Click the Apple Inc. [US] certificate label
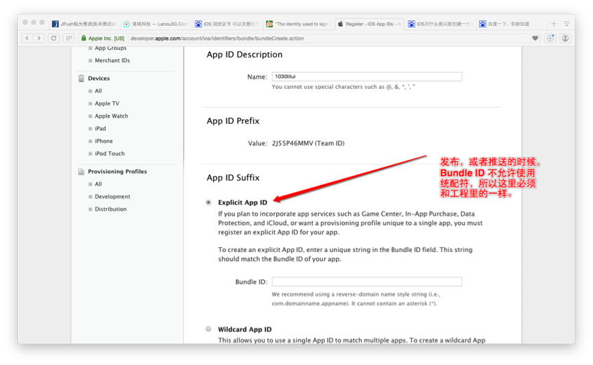593x365 pixels. (x=106, y=38)
